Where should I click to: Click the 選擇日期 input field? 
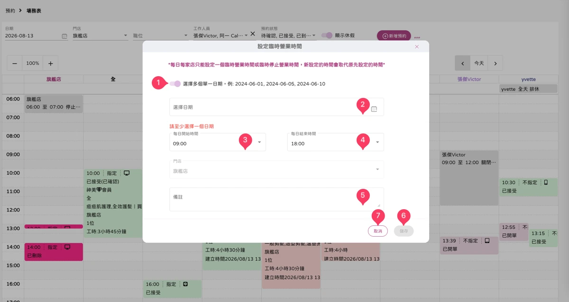tap(276, 107)
